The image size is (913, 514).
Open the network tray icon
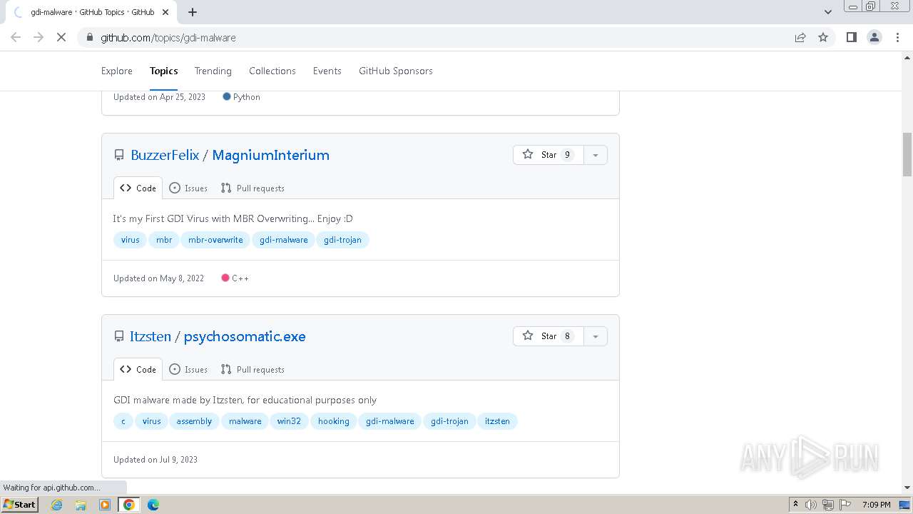click(828, 505)
